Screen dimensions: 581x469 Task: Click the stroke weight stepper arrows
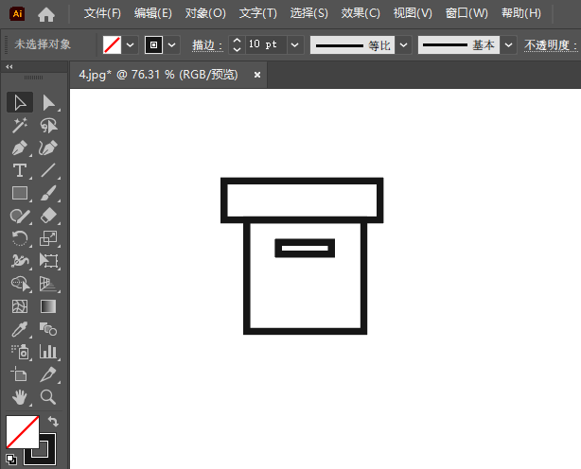coord(237,45)
